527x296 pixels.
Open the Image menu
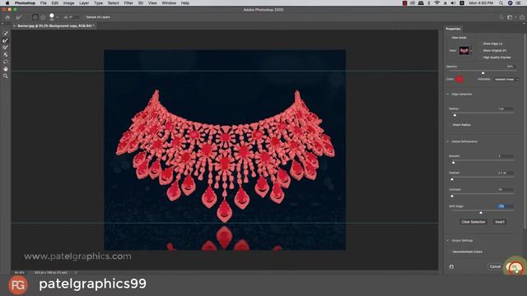click(68, 3)
